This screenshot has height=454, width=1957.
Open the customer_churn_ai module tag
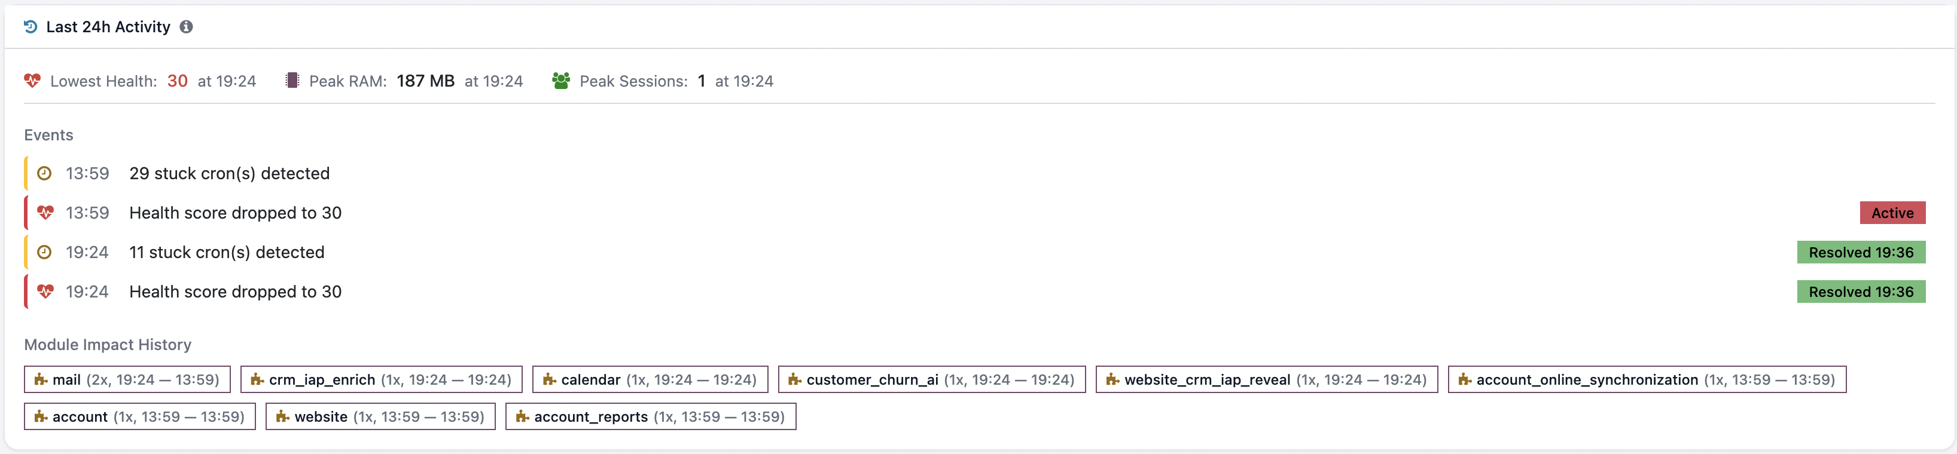tap(932, 379)
